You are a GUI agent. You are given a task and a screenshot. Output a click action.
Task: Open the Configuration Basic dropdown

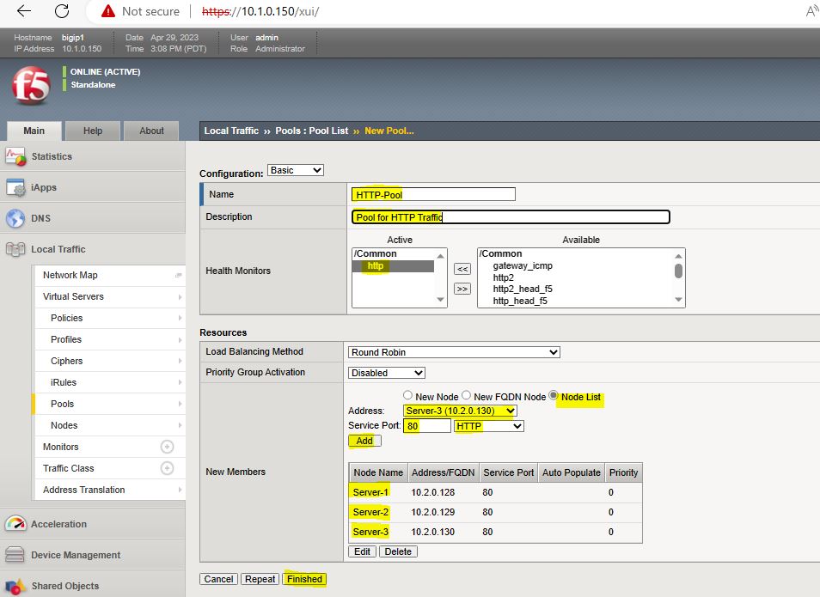coord(296,170)
